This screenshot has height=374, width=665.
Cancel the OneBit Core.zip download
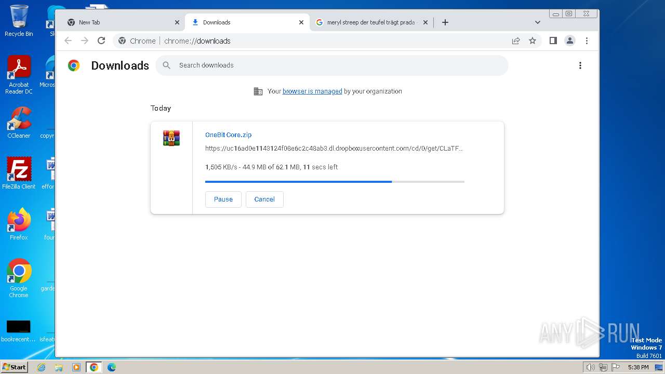(264, 199)
